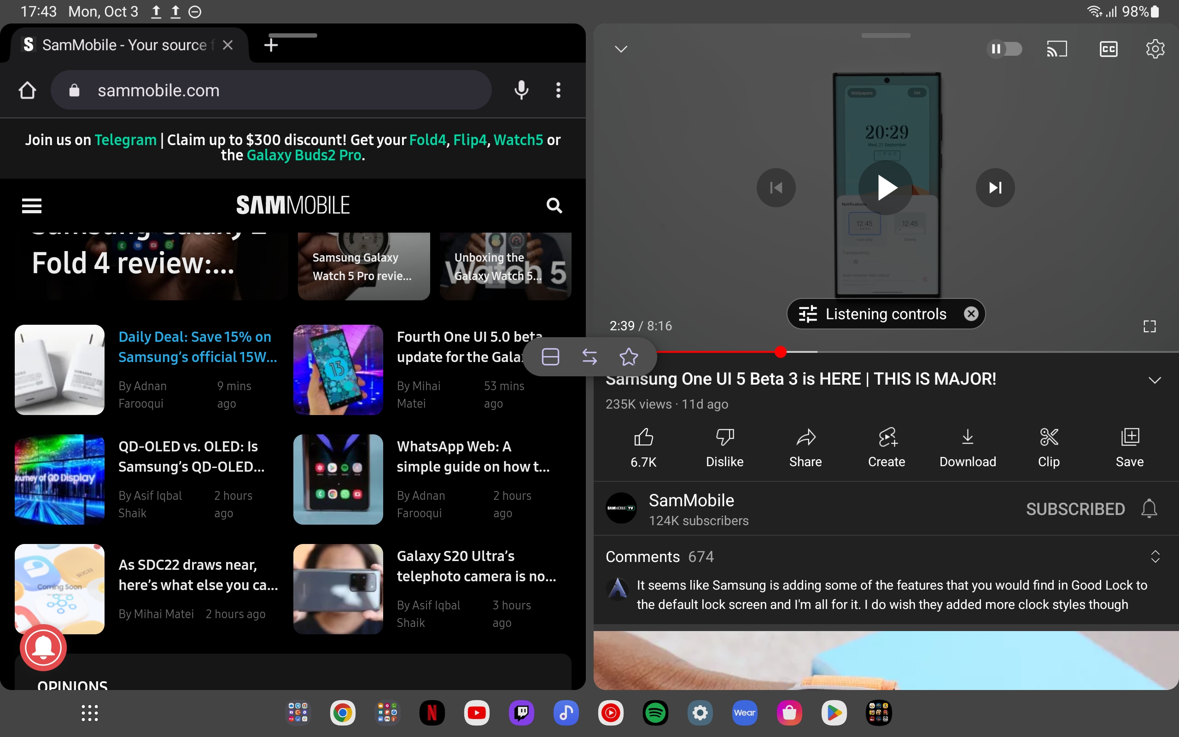Open Chrome's three-dot menu
The height and width of the screenshot is (737, 1179).
pos(558,90)
